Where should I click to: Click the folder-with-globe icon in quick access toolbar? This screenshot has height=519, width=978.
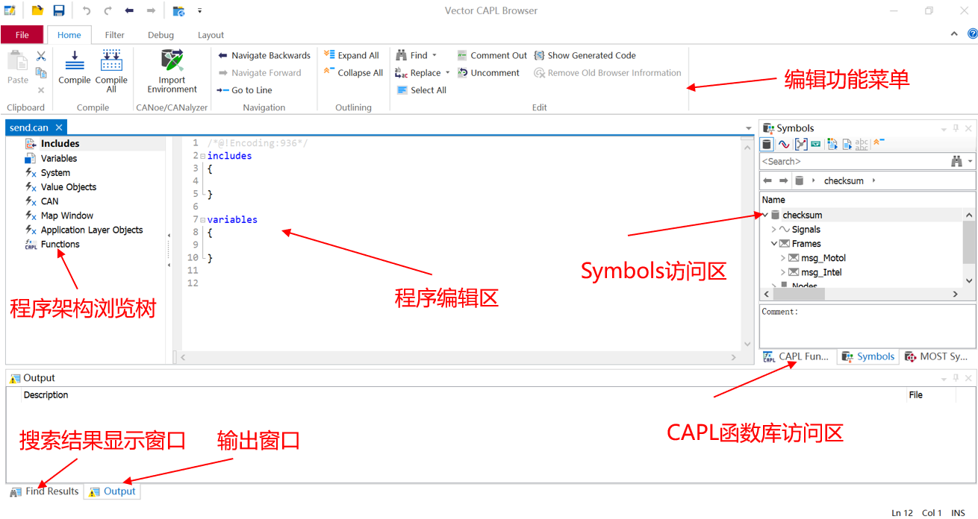[x=178, y=10]
